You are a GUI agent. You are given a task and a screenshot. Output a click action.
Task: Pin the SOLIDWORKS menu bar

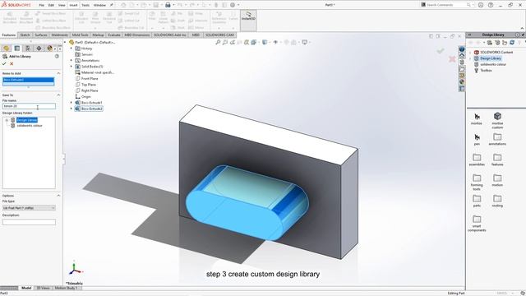112,5
